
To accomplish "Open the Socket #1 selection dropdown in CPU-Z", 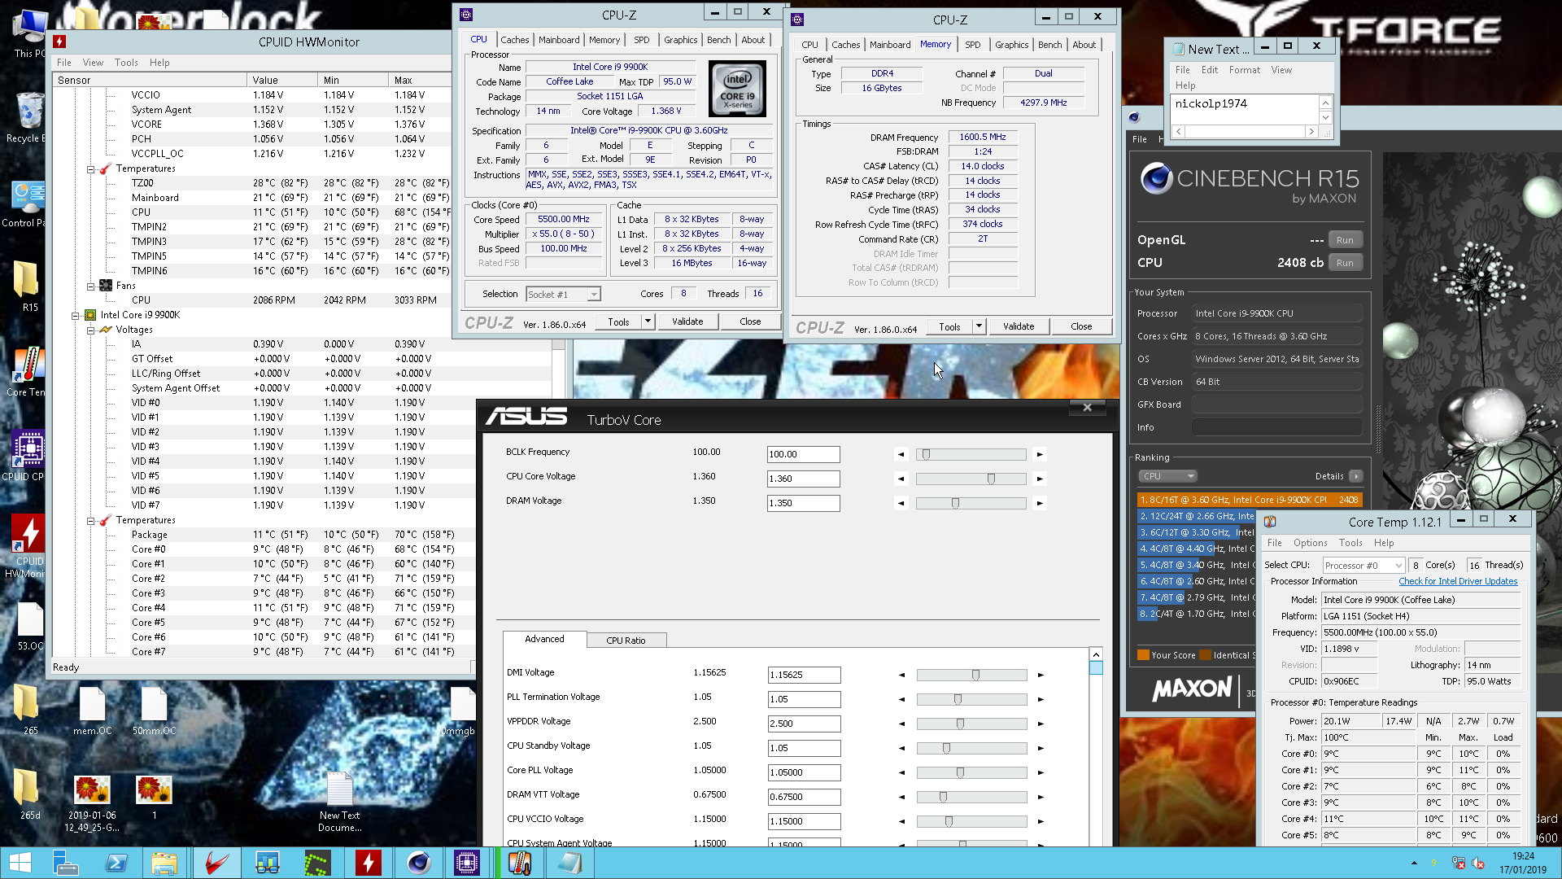I will [563, 294].
